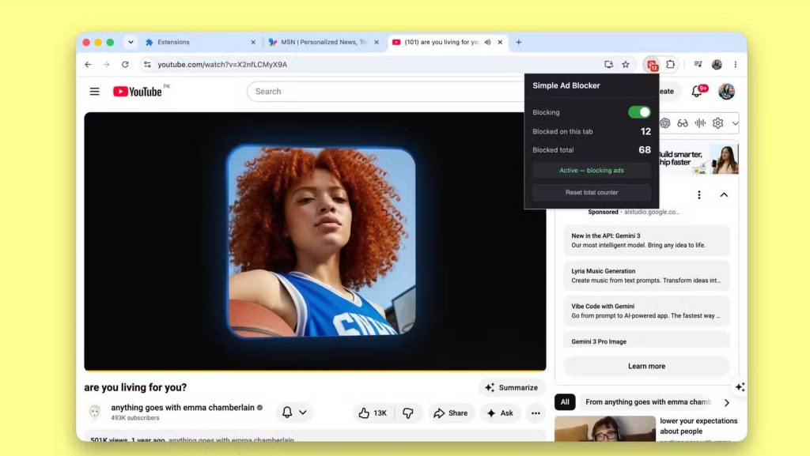This screenshot has height=456, width=810.
Task: Like the video with 13K thumbs up
Action: (373, 413)
